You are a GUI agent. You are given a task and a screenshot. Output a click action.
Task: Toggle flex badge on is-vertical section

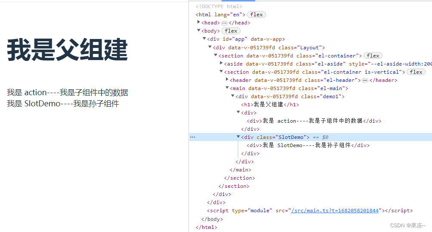coord(416,72)
